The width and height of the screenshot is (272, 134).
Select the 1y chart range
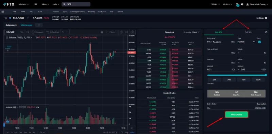12,132
